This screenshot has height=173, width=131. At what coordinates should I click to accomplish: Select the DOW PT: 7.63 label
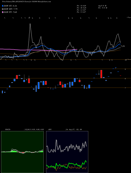coord(10,12)
